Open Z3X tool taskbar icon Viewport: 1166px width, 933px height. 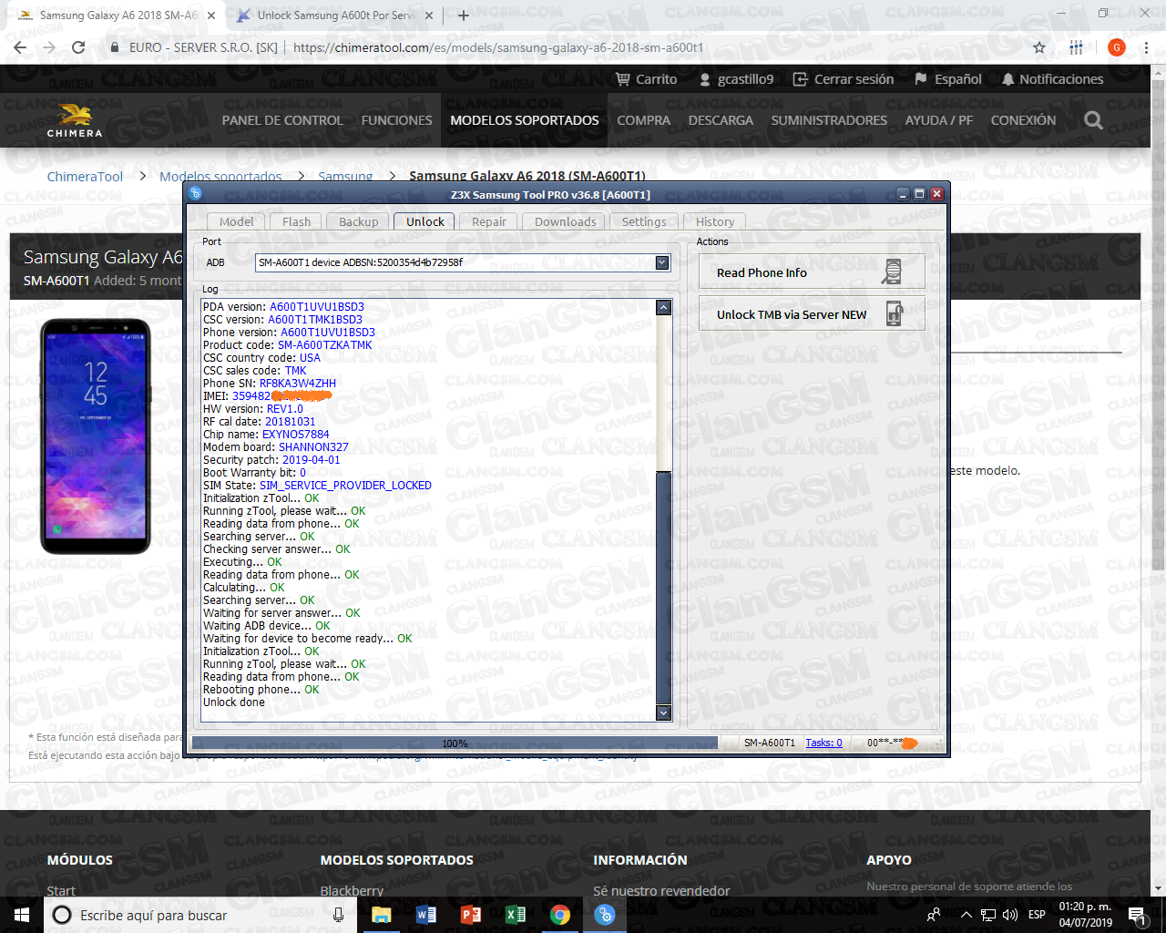pos(605,915)
